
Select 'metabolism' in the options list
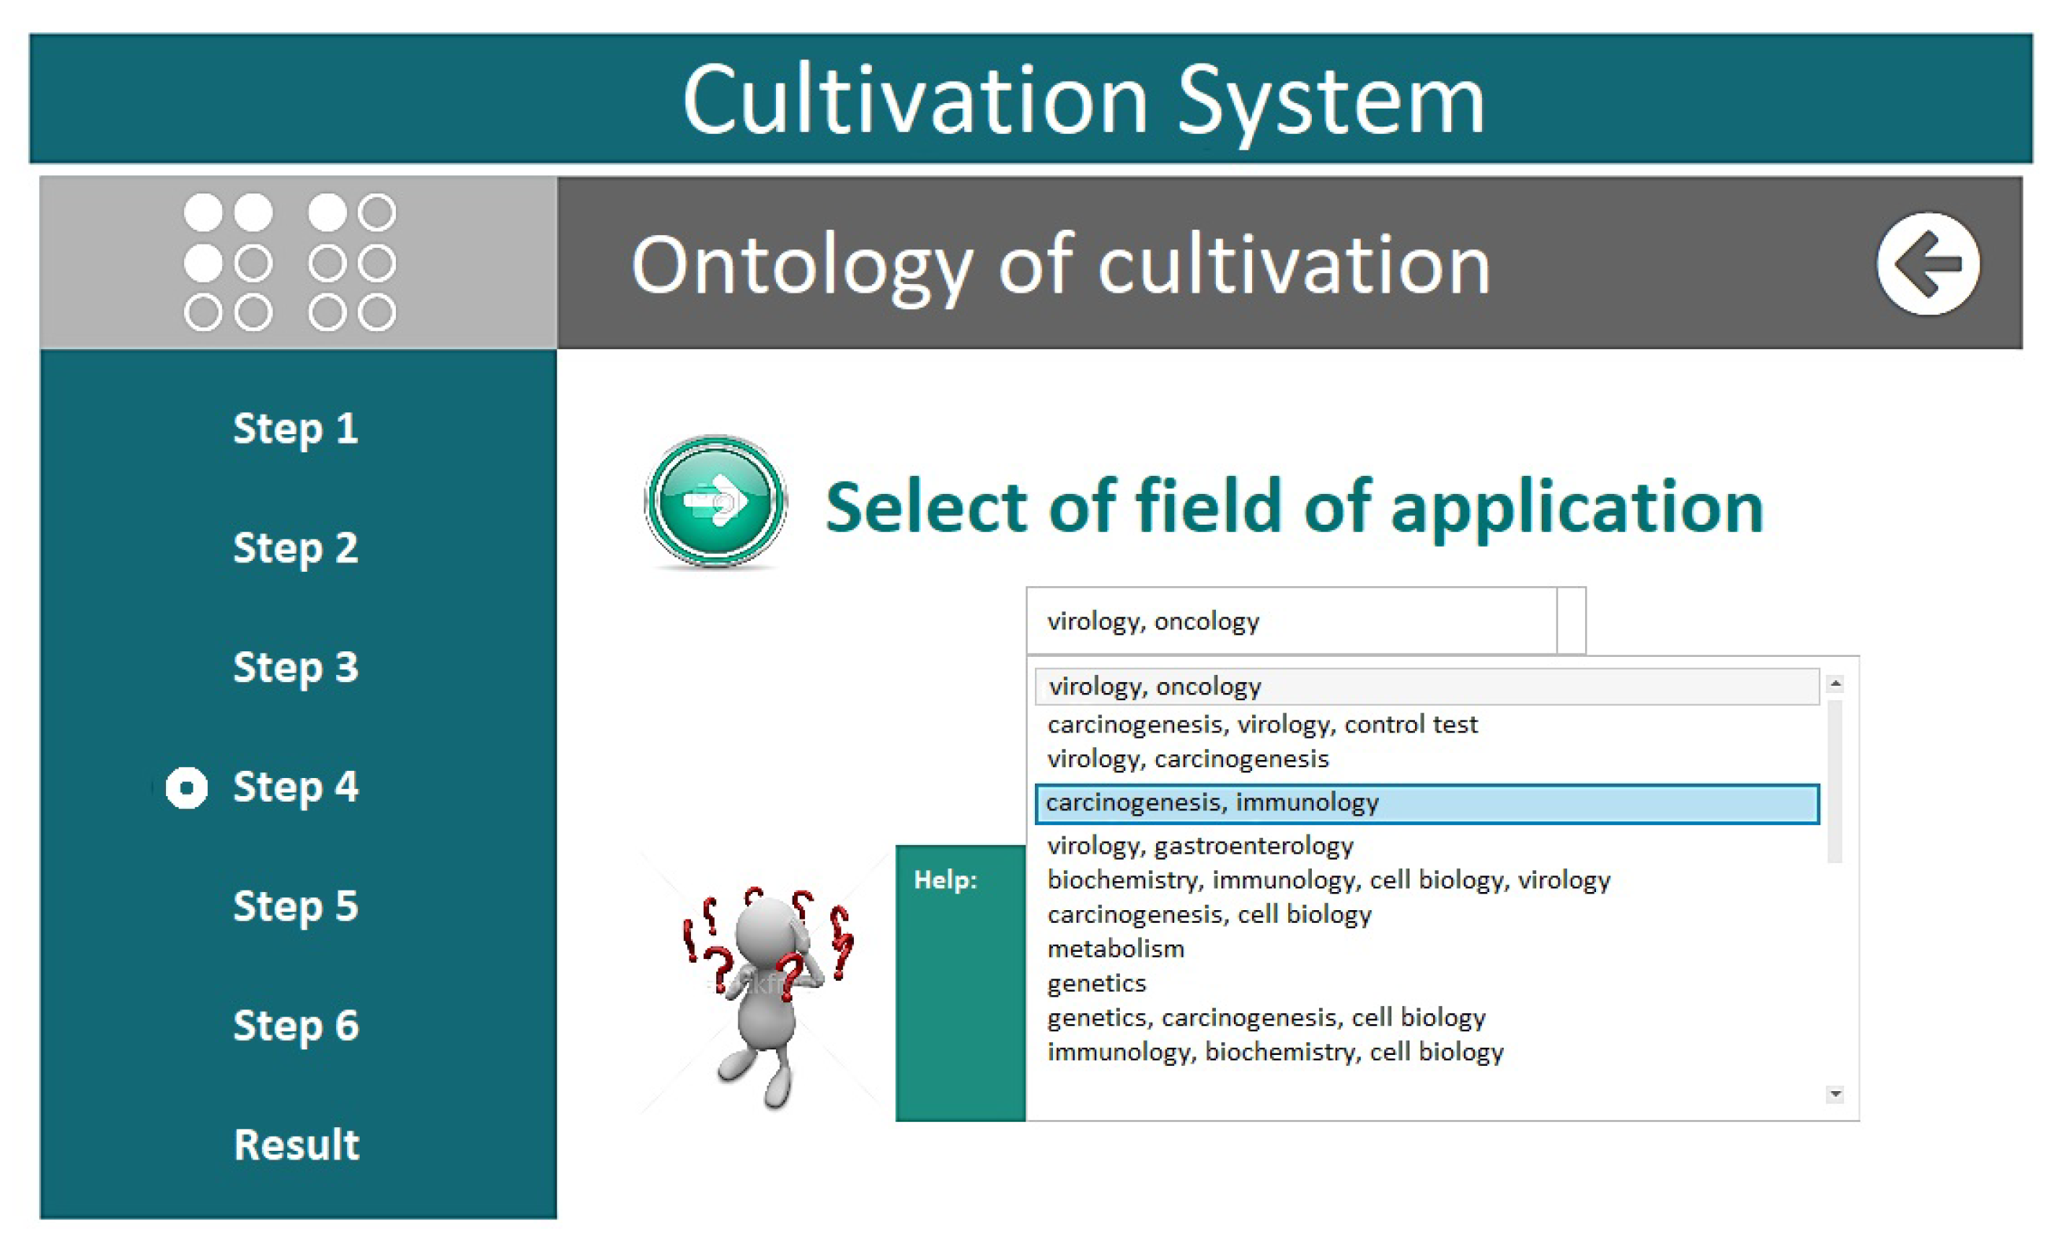click(1115, 949)
